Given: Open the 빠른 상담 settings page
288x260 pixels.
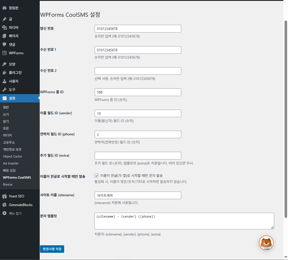Looking at the screenshot, I should coord(9,171).
